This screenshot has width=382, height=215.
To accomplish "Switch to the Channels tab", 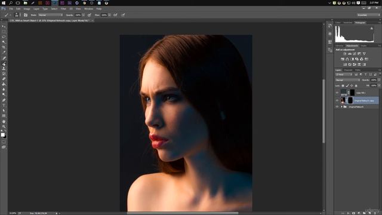I will click(348, 70).
